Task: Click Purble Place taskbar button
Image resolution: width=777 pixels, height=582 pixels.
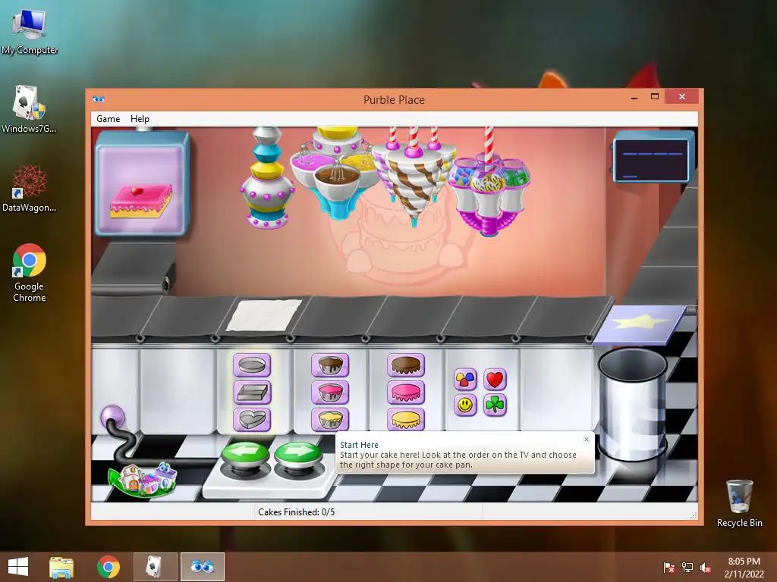Action: [202, 567]
